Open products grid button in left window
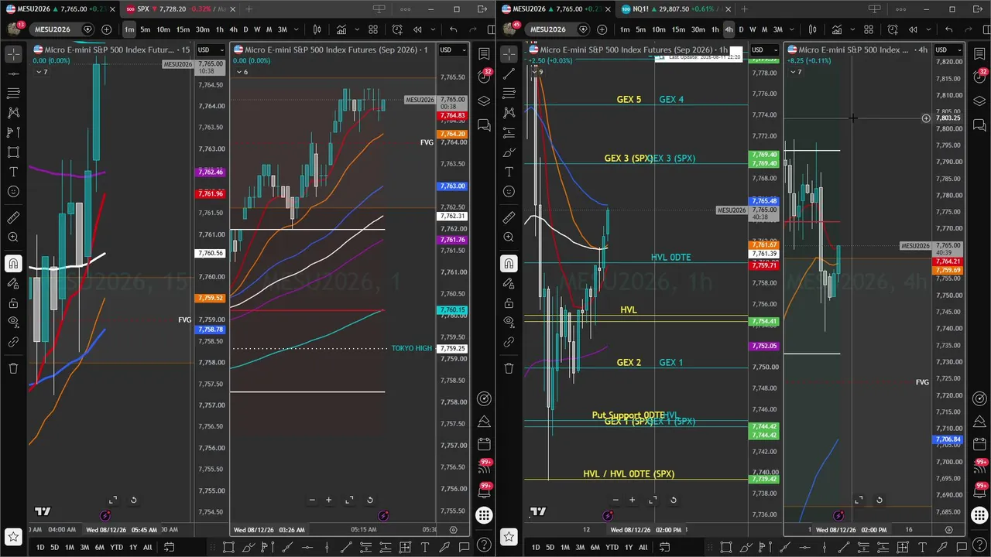The width and height of the screenshot is (991, 557). [x=484, y=515]
